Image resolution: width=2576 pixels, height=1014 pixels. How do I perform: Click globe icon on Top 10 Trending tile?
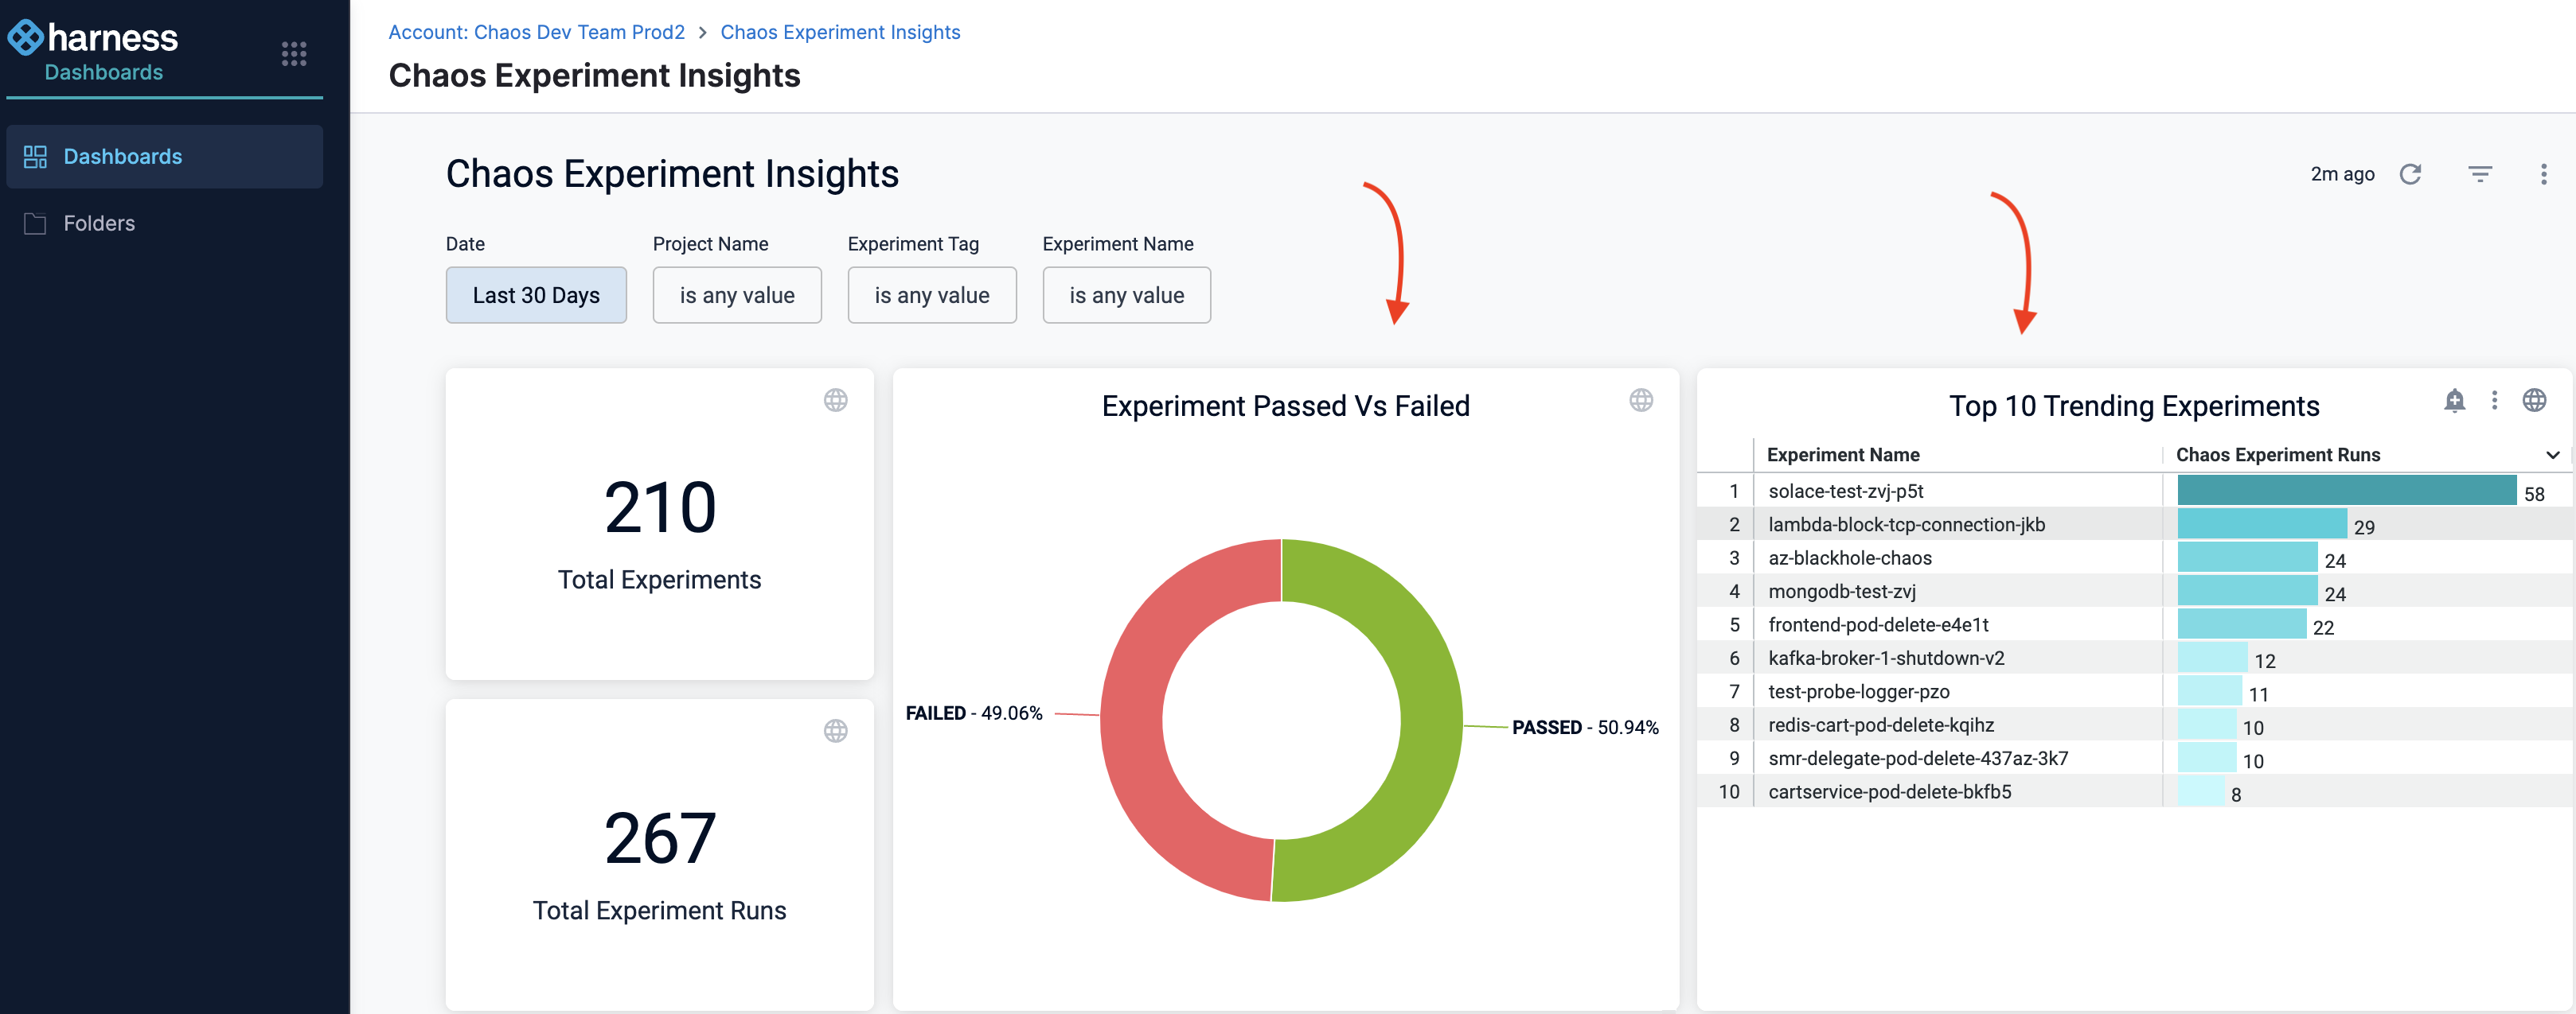[x=2533, y=401]
